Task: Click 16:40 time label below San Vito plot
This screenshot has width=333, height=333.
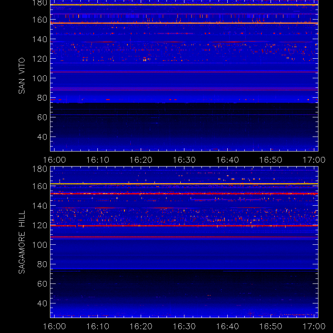Action: click(227, 160)
